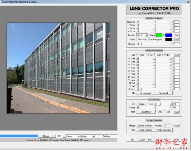Pick the black out-of-range color swatch
191x151 pixels.
pos(169,39)
